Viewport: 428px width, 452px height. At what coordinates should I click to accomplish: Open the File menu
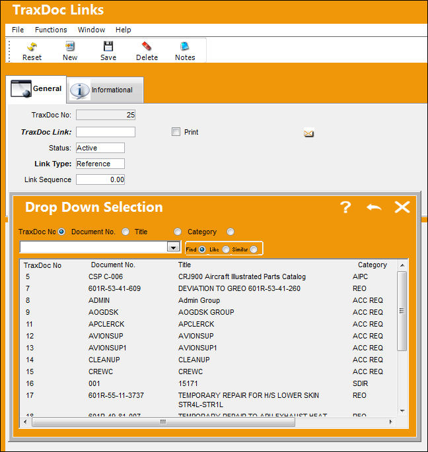pos(18,30)
